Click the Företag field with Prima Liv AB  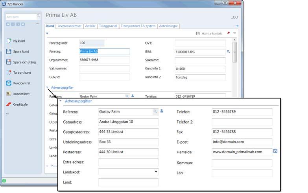click(104, 51)
